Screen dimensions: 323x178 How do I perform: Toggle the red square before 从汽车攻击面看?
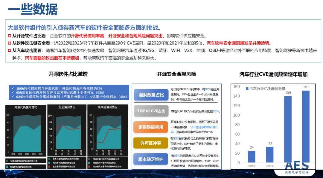10,51
